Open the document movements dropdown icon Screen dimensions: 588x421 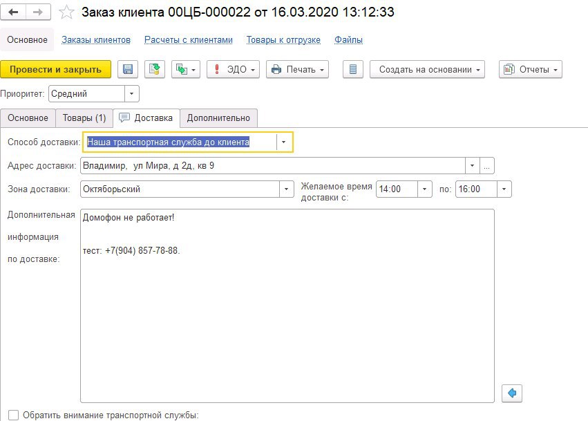[x=186, y=69]
